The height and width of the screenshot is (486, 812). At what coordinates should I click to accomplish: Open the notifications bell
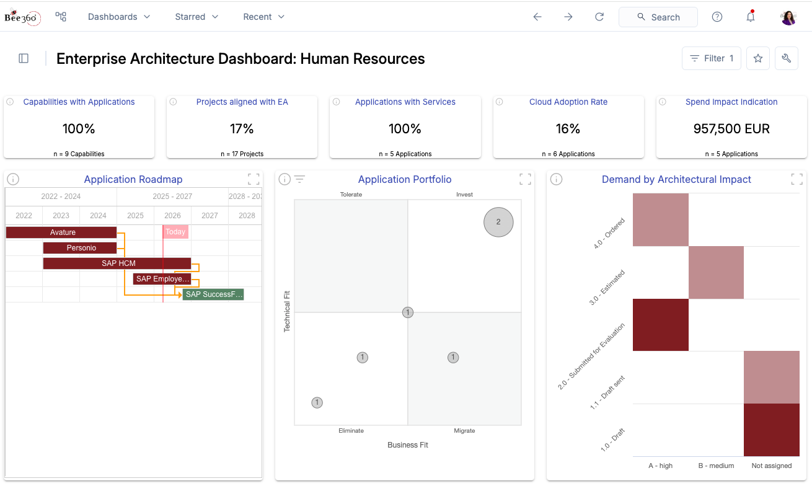click(751, 17)
